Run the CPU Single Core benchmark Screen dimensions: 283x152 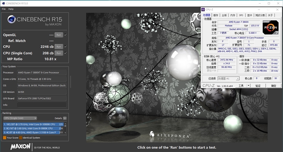coord(59,53)
